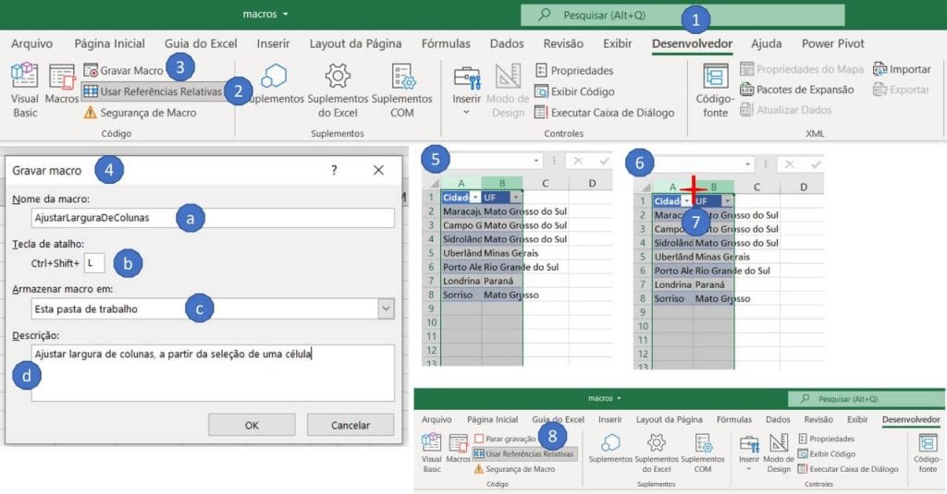The height and width of the screenshot is (494, 947).
Task: Click Londrina cell in left sheet
Action: 461,281
